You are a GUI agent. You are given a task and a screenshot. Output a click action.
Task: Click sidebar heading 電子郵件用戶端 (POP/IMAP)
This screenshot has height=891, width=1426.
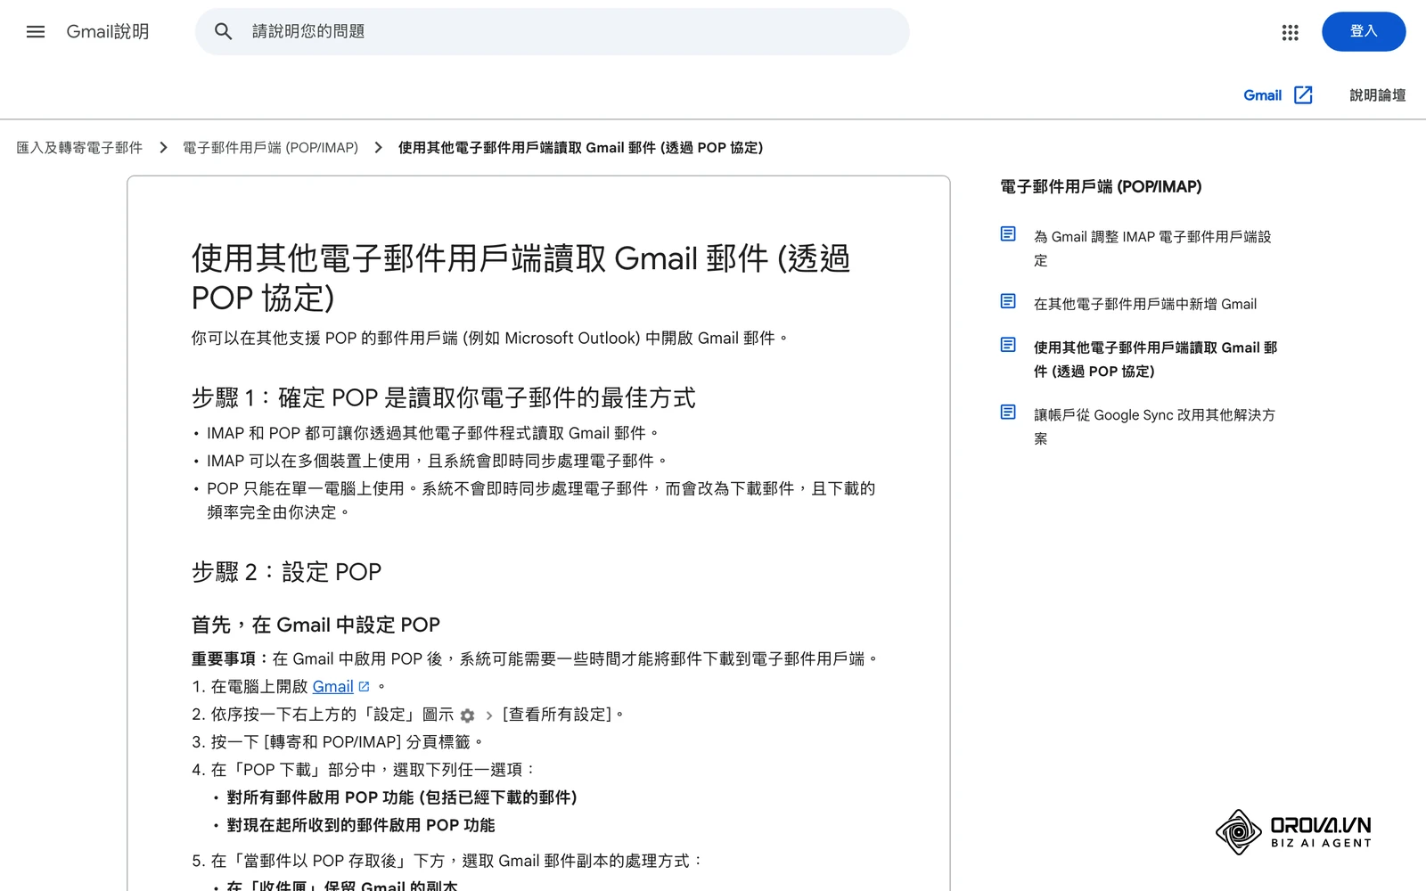(x=1101, y=187)
